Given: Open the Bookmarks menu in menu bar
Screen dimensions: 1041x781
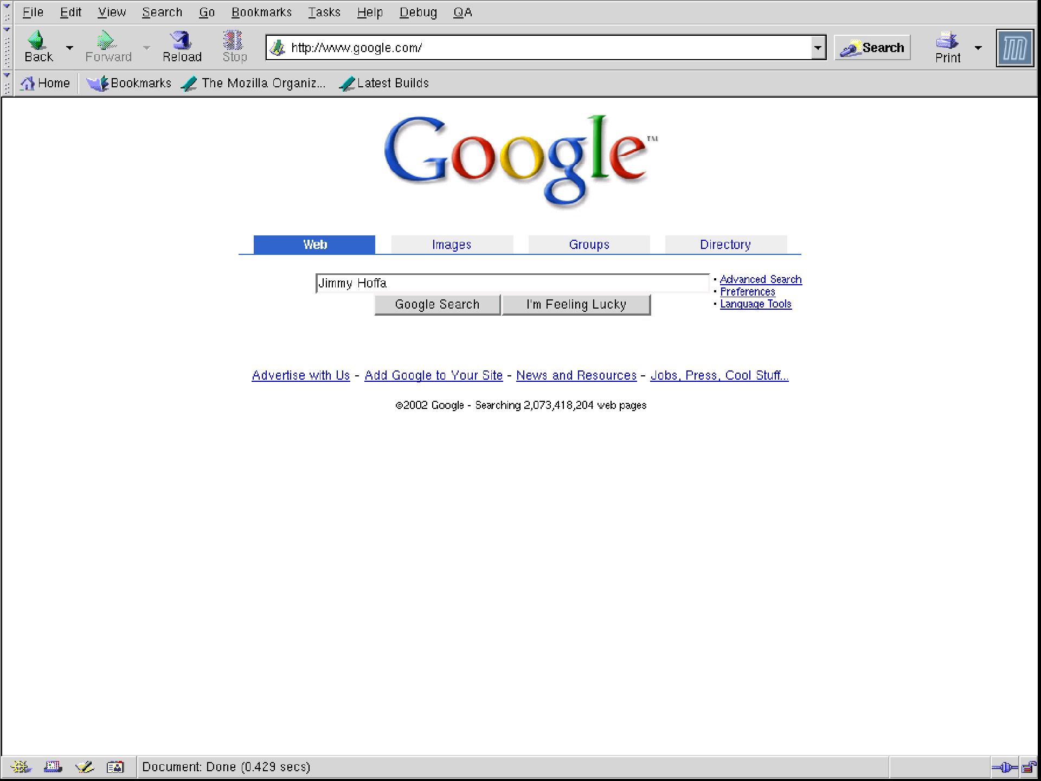Looking at the screenshot, I should pos(261,12).
